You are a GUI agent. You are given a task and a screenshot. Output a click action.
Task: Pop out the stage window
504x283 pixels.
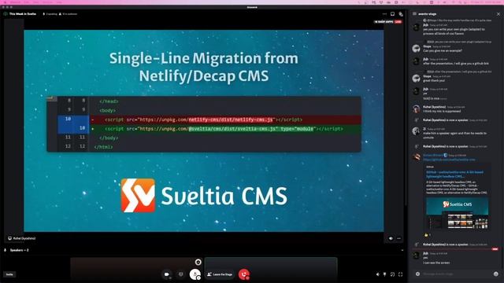tap(392, 274)
